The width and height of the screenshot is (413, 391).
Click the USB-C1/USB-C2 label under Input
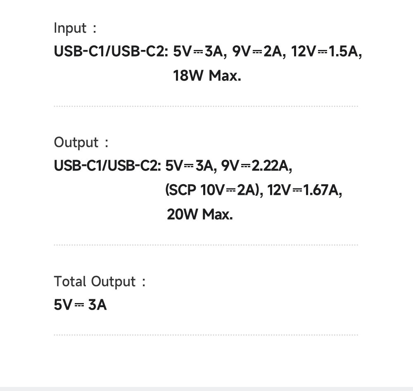[x=110, y=52]
